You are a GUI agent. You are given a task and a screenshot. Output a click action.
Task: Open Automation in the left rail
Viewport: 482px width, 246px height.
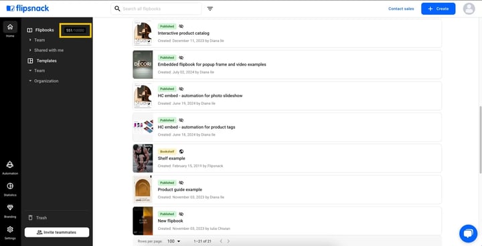click(10, 168)
